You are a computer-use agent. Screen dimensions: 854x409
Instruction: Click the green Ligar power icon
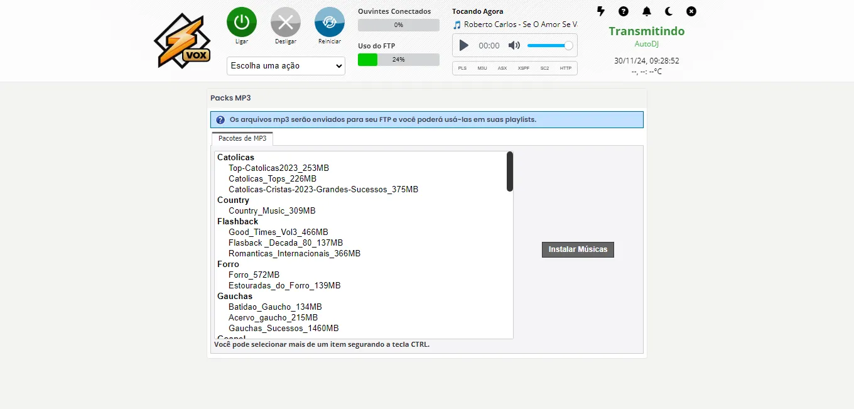242,22
